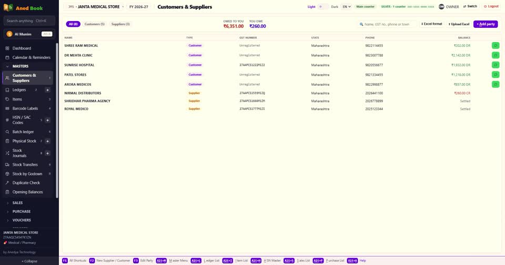505x265 pixels.
Task: Click the HSN / SAC Codes hash icon
Action: click(7, 120)
